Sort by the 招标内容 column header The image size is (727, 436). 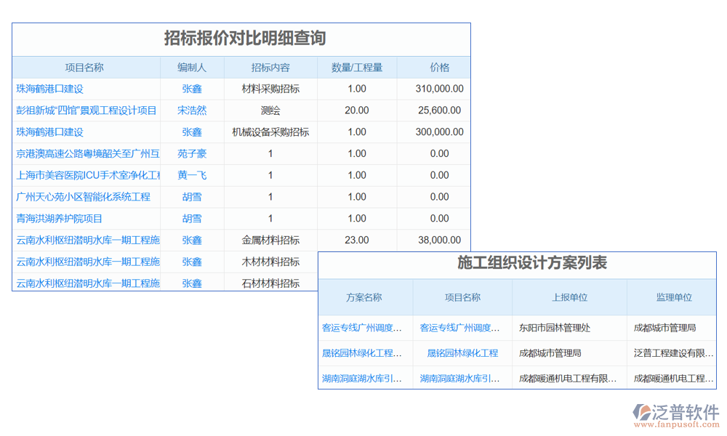pyautogui.click(x=270, y=68)
